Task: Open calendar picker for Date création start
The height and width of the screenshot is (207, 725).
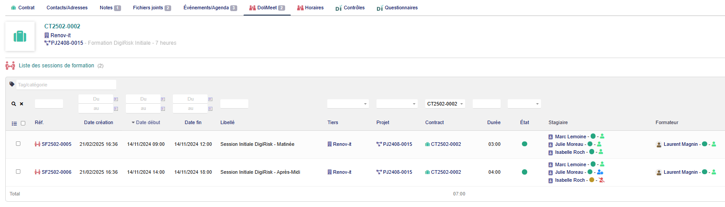Action: [116, 99]
